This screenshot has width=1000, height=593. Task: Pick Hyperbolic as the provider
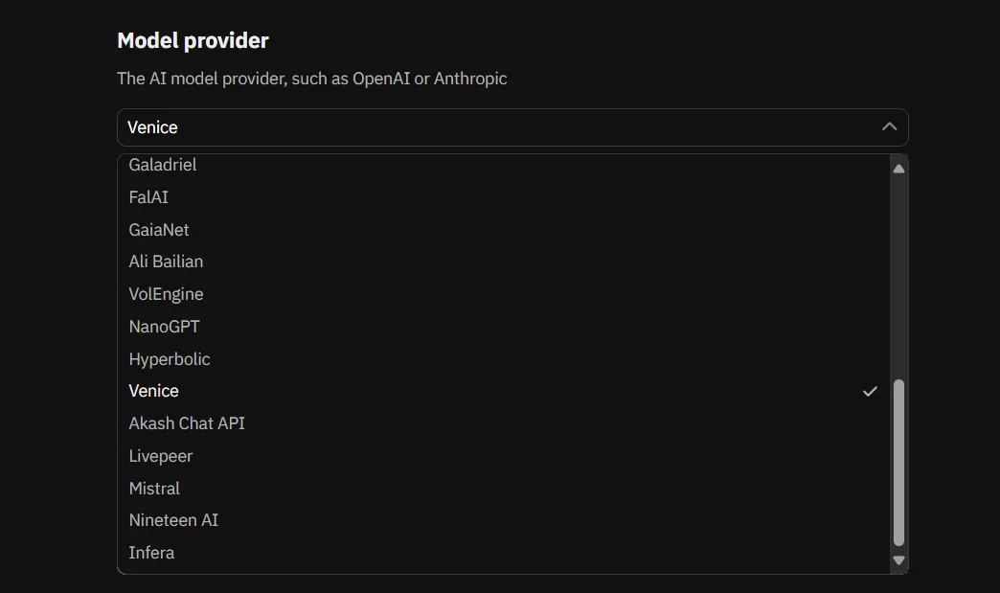[170, 359]
